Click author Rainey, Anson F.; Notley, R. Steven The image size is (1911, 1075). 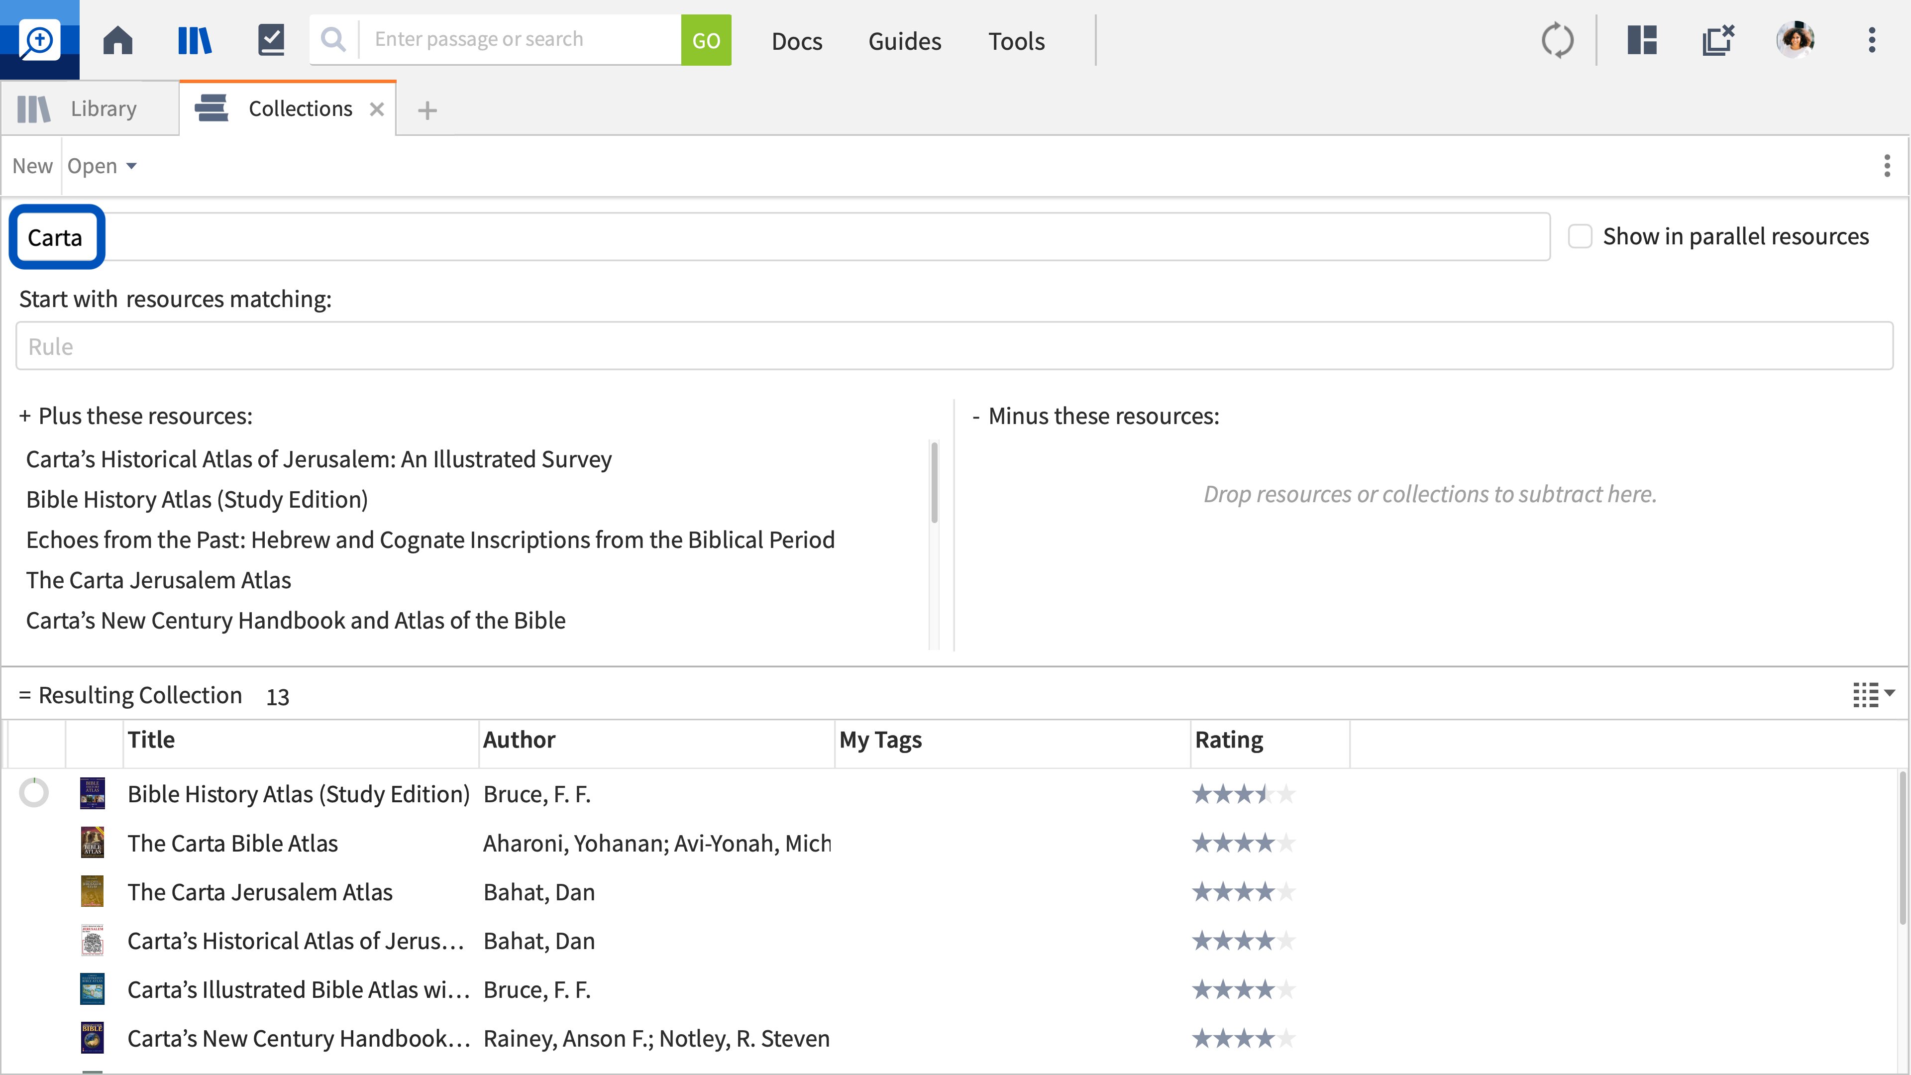pos(656,1039)
